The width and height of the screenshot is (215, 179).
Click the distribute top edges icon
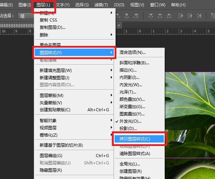click(151, 16)
